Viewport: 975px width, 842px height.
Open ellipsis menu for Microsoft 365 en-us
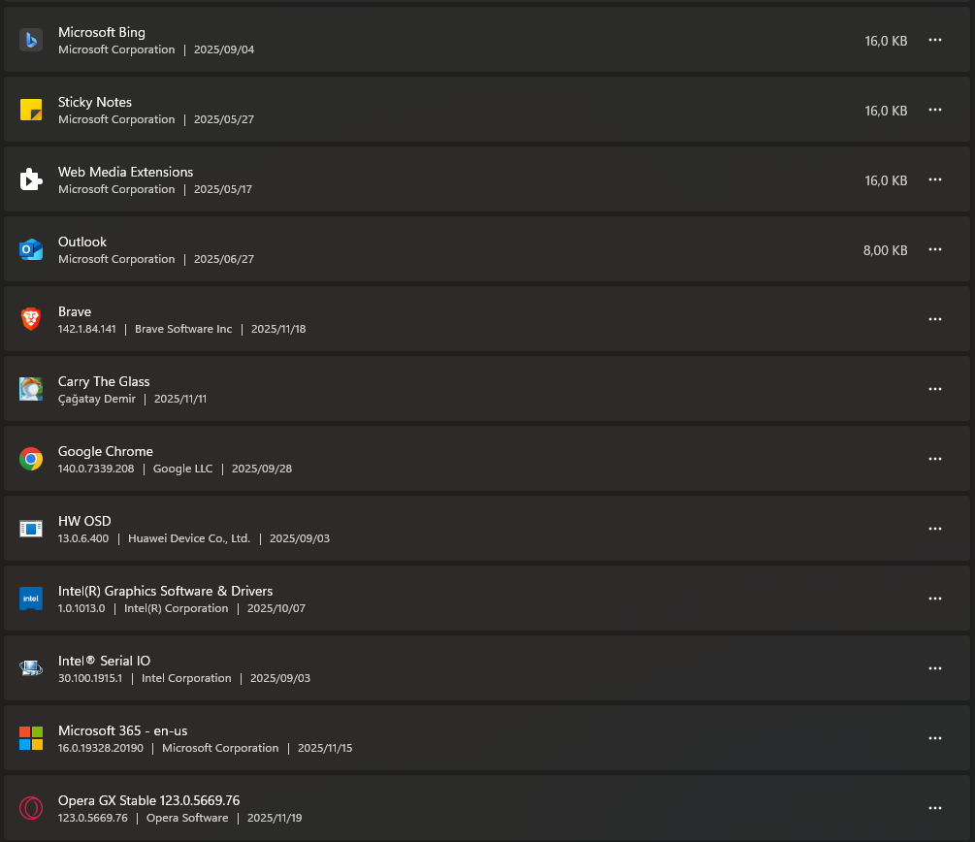(x=935, y=738)
